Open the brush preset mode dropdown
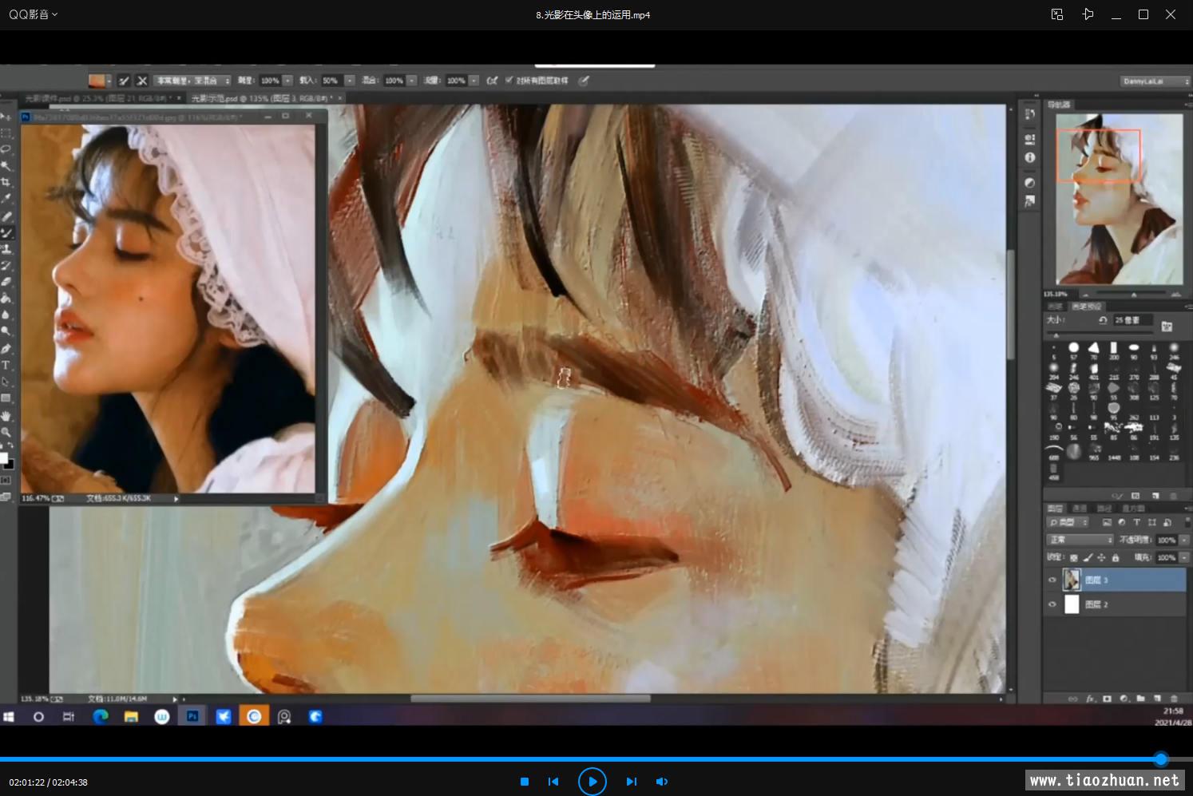 click(x=193, y=81)
